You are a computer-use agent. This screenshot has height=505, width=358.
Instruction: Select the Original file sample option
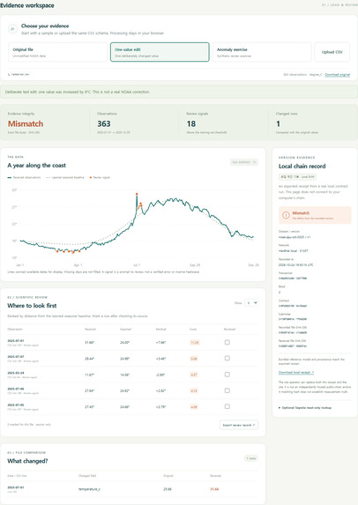click(x=57, y=52)
